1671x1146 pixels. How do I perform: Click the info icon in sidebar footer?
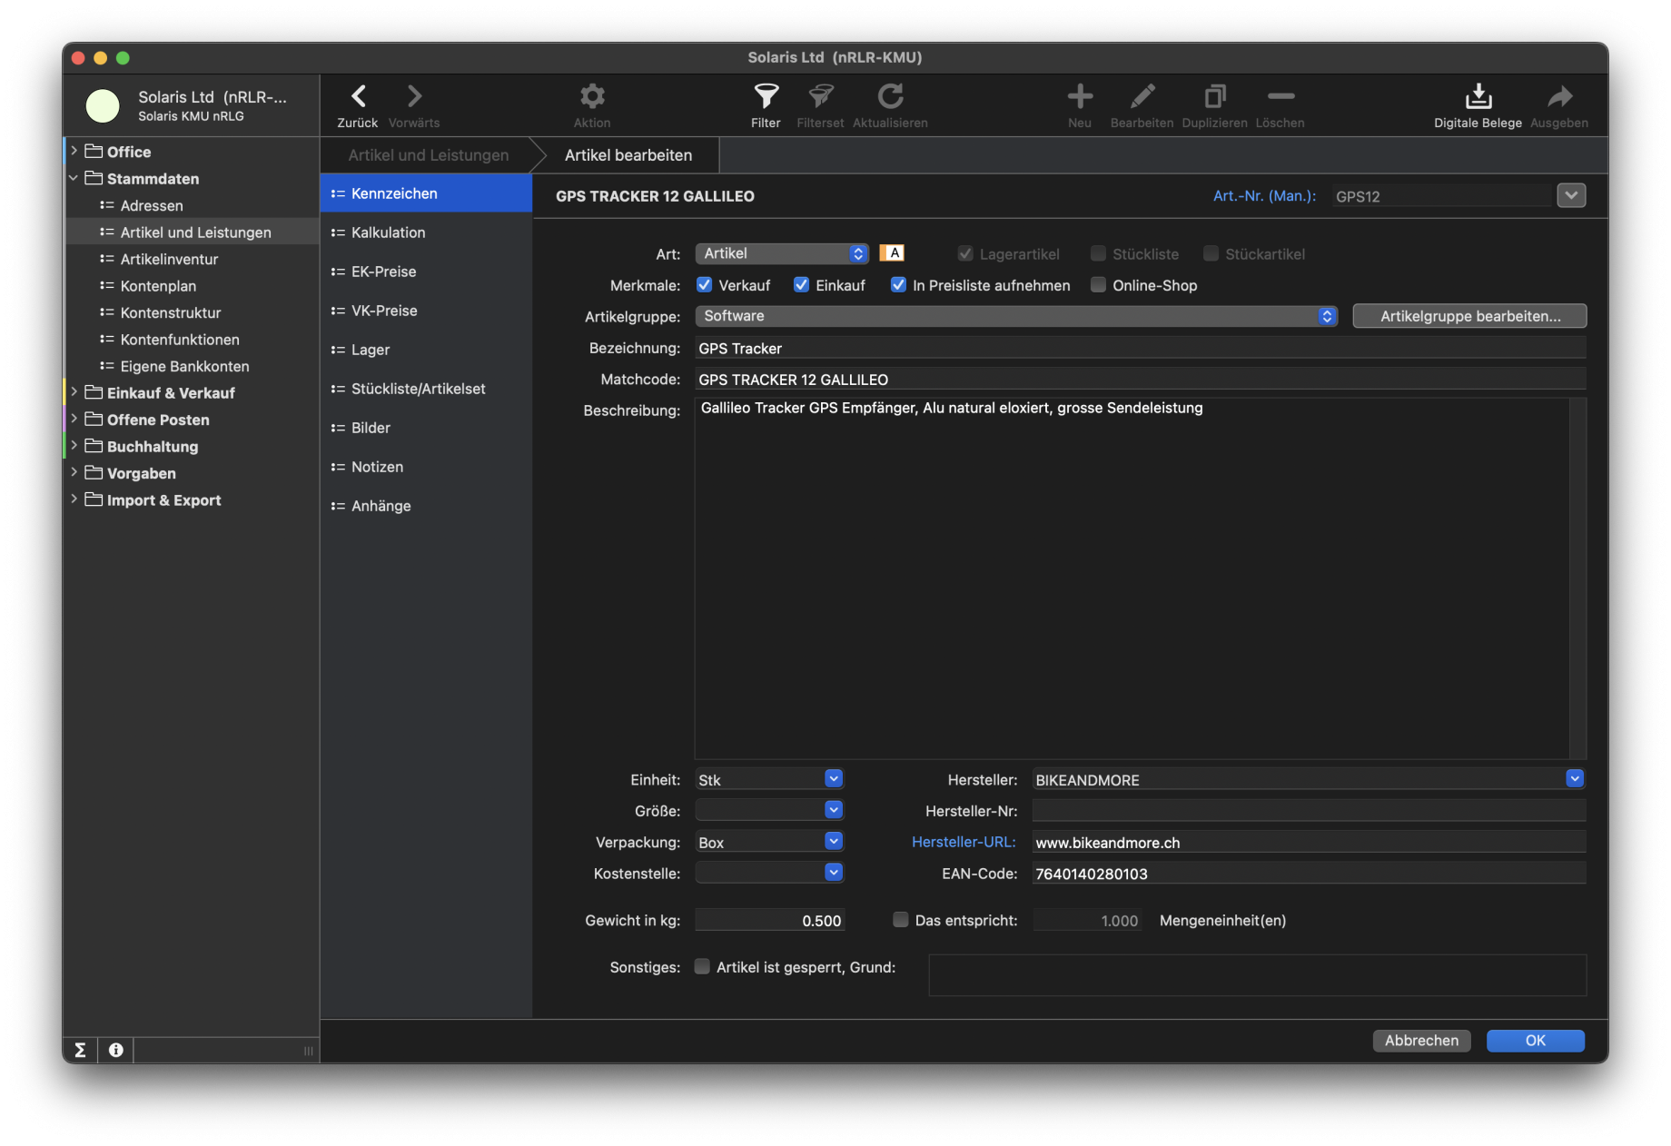coord(116,1050)
